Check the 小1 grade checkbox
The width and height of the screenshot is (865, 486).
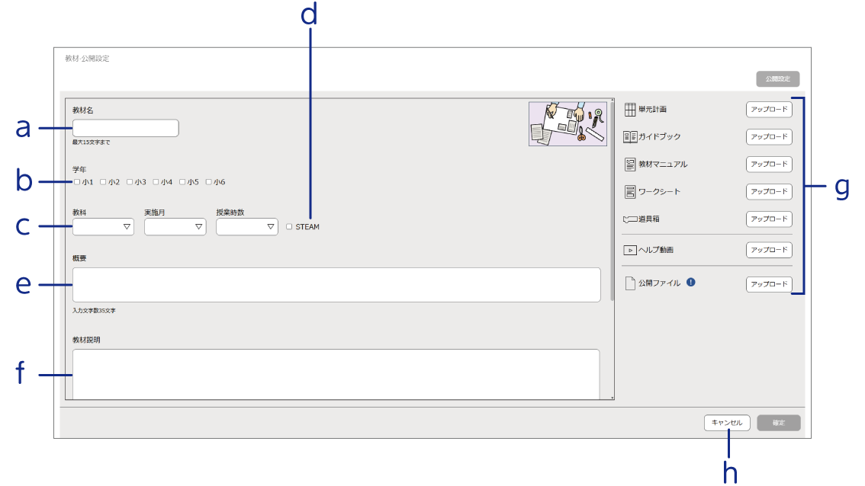tap(77, 182)
